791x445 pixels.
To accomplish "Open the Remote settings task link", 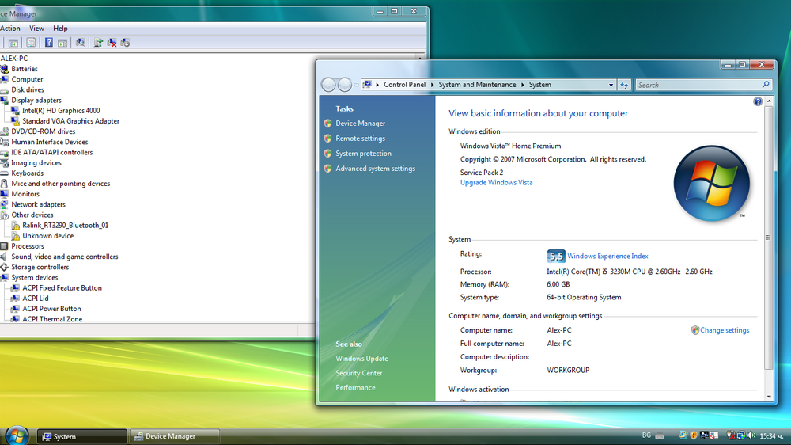I will click(360, 139).
